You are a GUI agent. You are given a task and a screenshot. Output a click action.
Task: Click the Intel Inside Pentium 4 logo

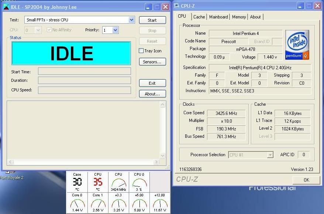(x=297, y=45)
